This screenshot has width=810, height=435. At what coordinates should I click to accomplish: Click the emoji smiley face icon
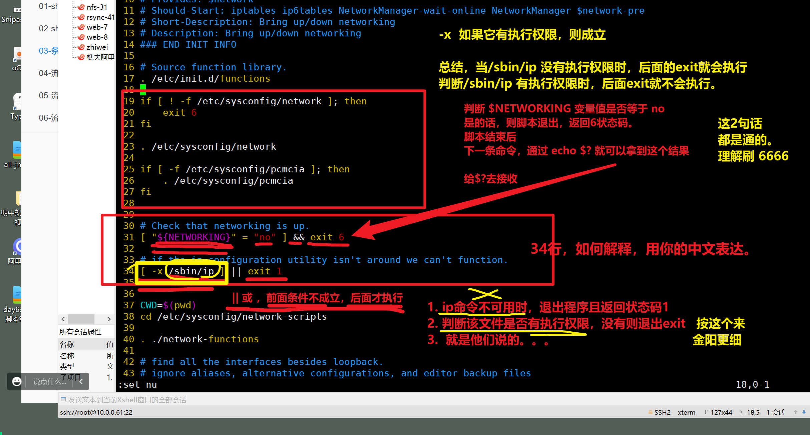coord(17,381)
